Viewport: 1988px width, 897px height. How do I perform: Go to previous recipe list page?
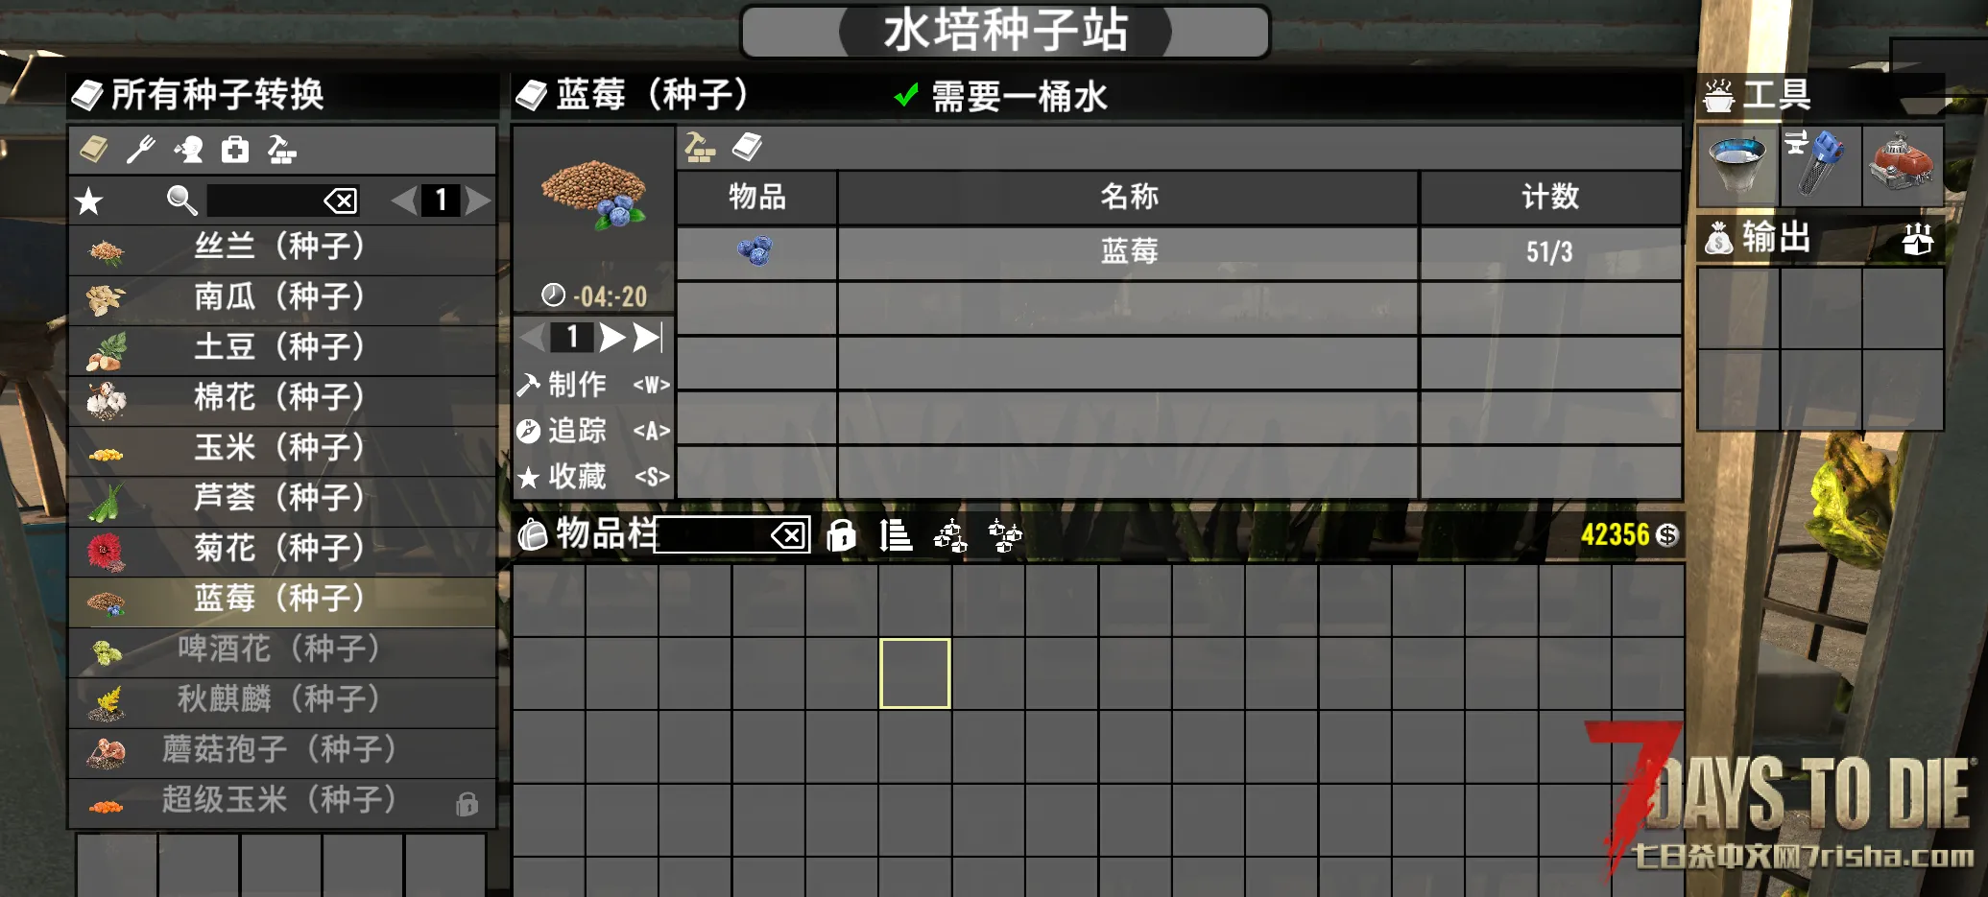(x=404, y=201)
